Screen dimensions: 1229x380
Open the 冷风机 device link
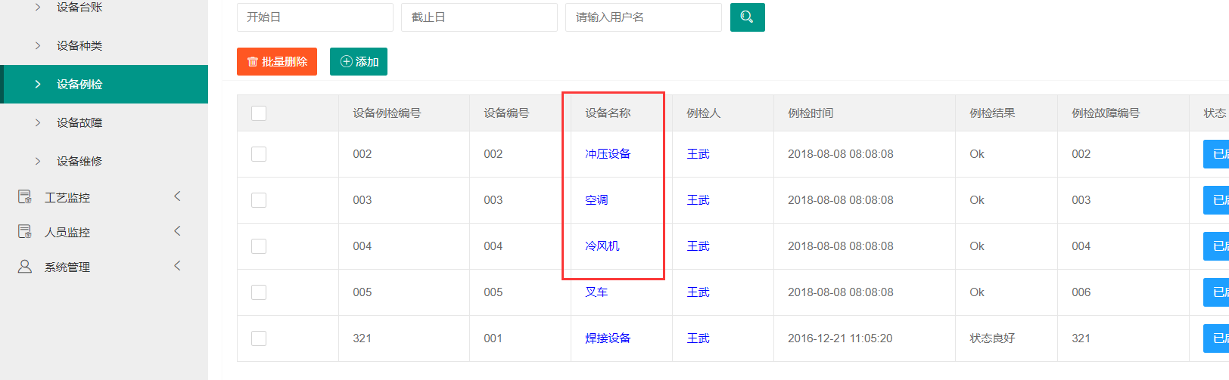click(x=602, y=246)
